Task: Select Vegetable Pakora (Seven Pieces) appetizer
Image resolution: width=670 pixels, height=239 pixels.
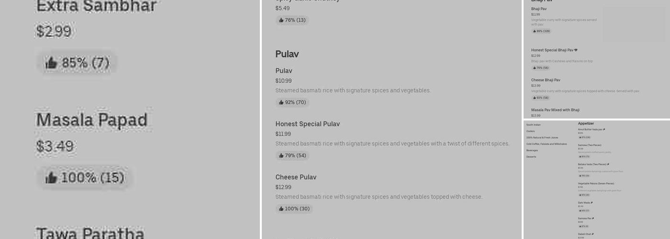Action: click(x=595, y=184)
